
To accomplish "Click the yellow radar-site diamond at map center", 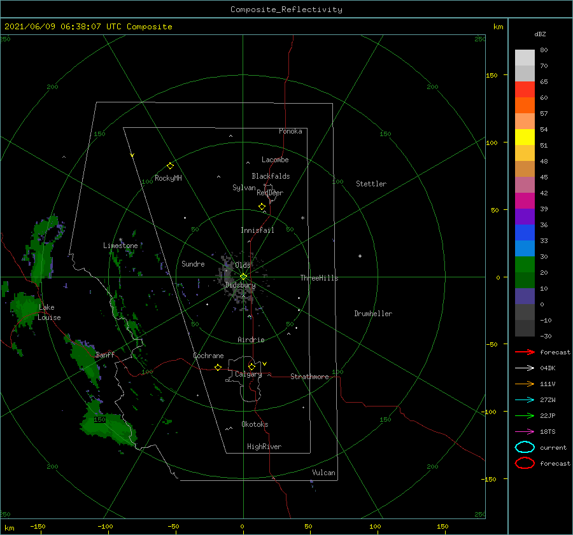I will coord(243,277).
